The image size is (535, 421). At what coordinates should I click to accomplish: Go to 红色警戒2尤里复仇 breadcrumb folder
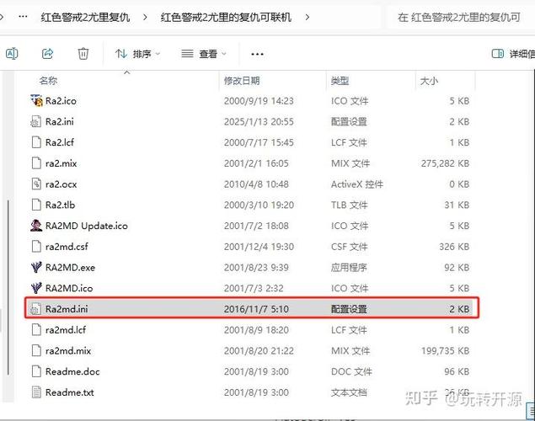click(85, 17)
